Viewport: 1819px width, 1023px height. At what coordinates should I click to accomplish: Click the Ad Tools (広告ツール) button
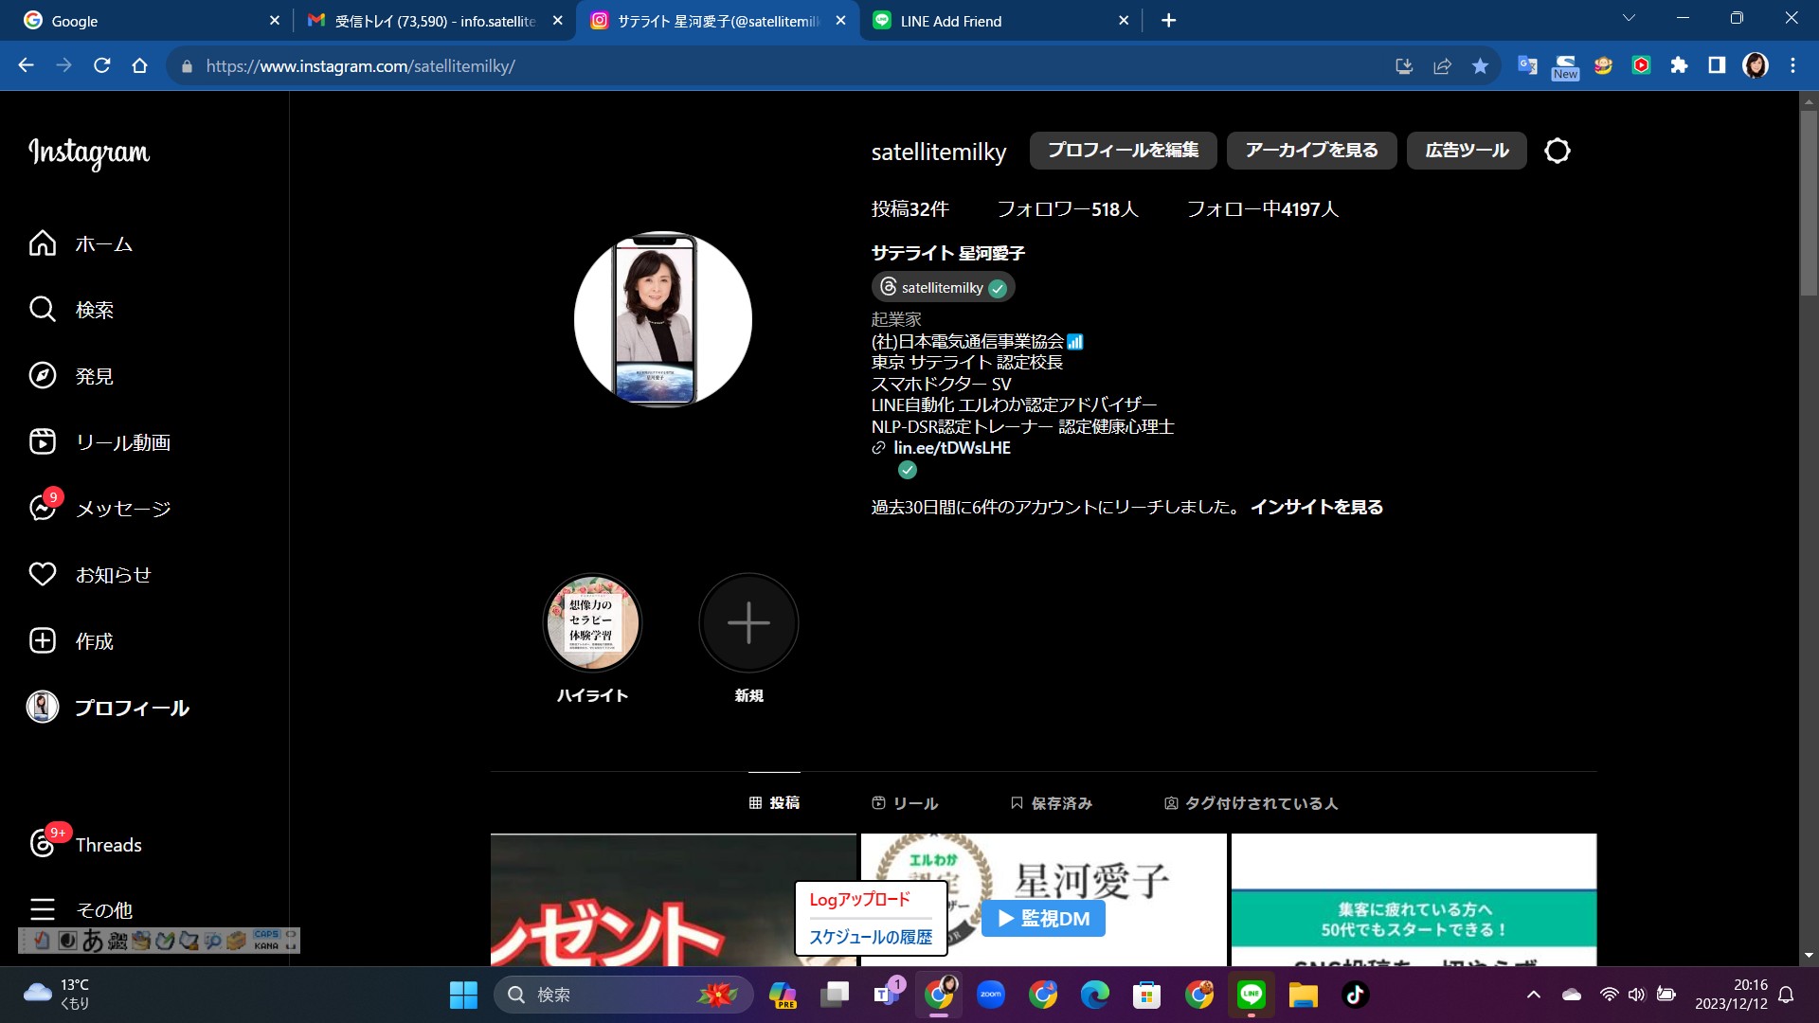click(x=1467, y=151)
